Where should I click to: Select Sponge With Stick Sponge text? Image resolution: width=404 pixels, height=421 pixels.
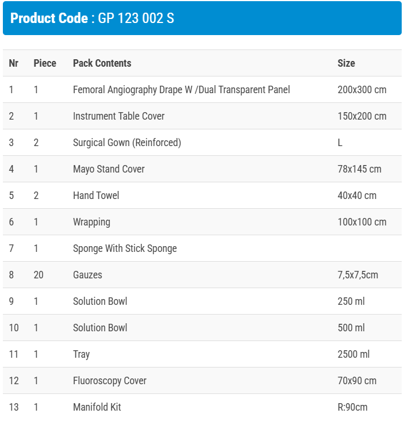[125, 248]
